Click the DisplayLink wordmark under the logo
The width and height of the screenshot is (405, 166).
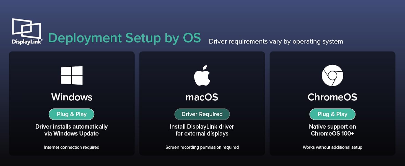click(x=27, y=42)
